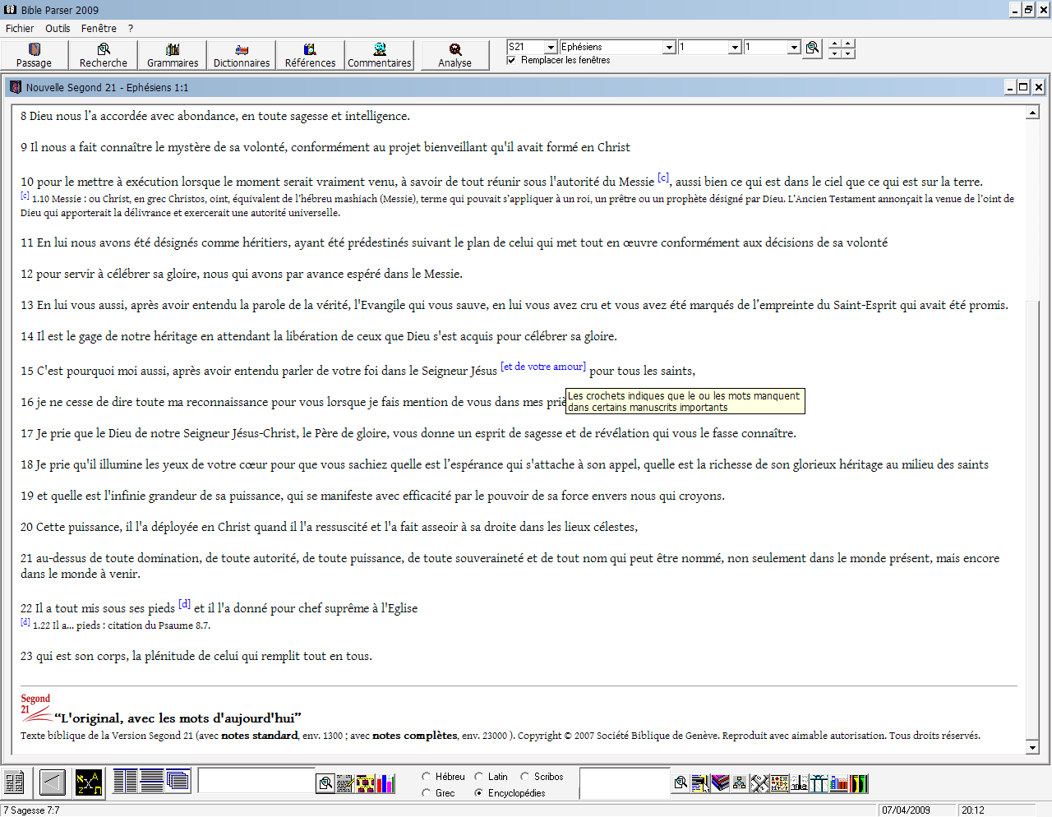Open the colored bar chart statistics icon
The image size is (1052, 817).
(385, 783)
